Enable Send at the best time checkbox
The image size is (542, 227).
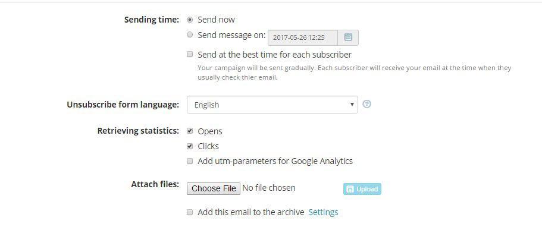190,54
